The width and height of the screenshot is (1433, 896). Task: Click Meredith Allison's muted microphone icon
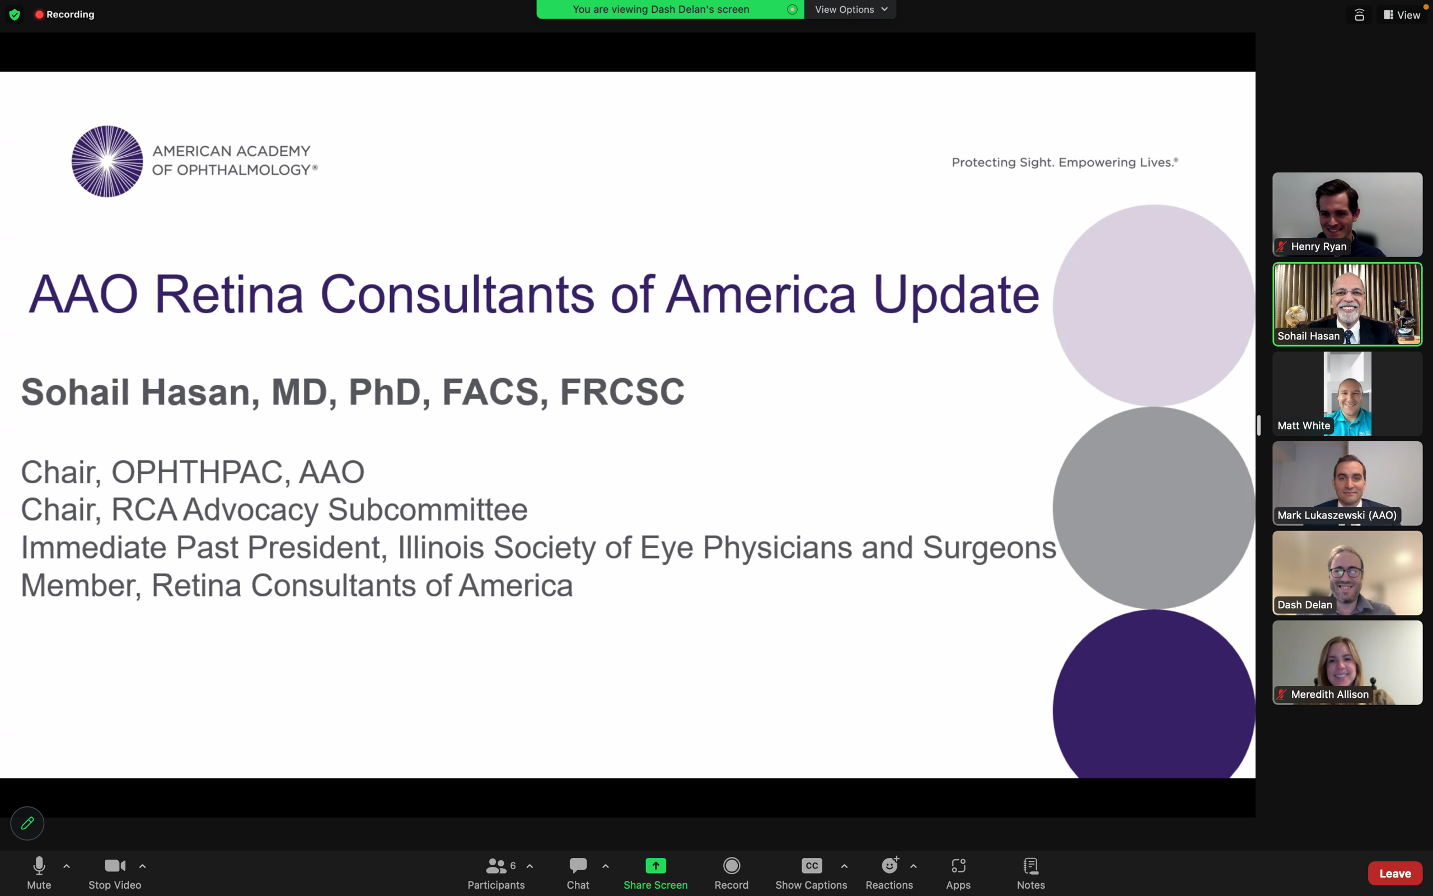pyautogui.click(x=1281, y=694)
